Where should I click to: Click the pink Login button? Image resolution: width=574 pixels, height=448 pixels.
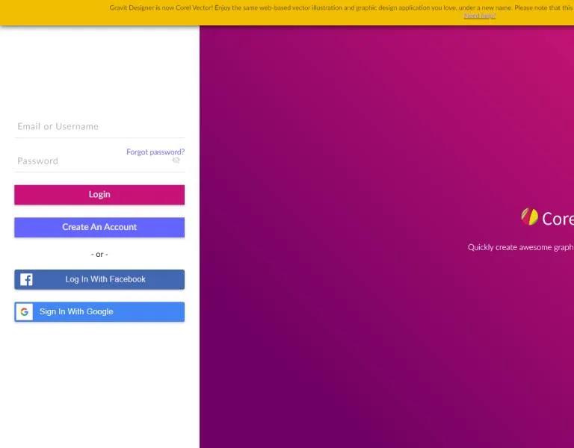tap(99, 195)
